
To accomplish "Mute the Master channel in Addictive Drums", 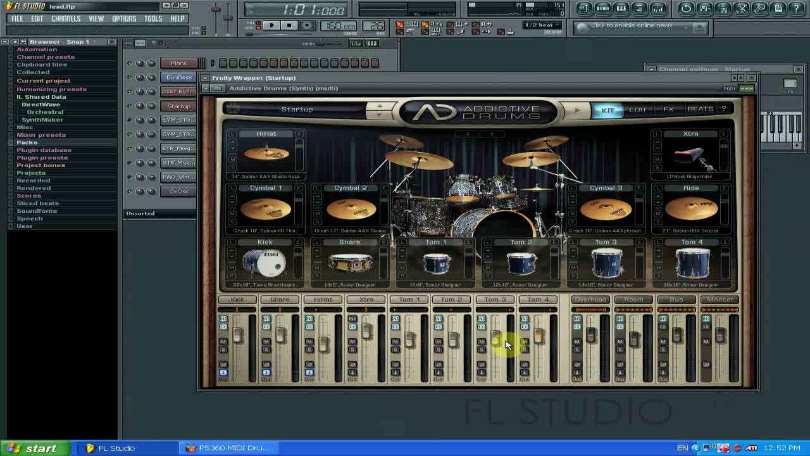I will (706, 342).
